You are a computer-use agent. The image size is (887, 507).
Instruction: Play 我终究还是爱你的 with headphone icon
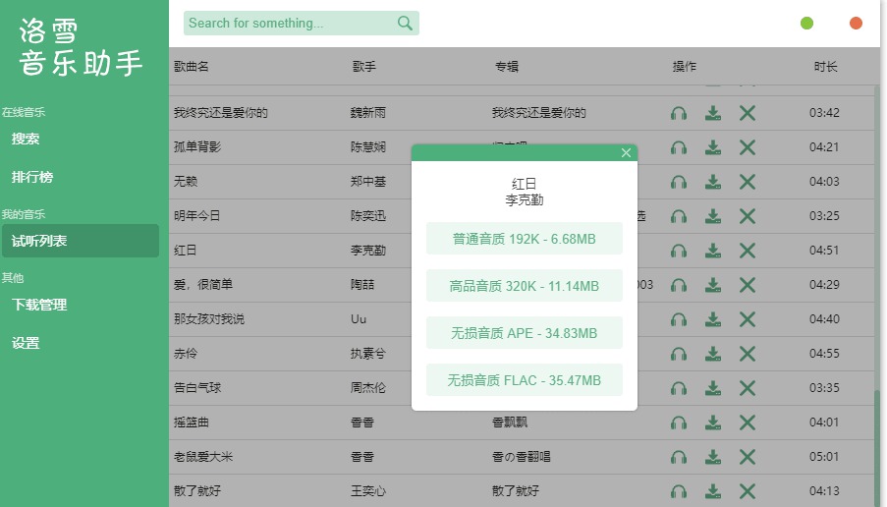[678, 113]
